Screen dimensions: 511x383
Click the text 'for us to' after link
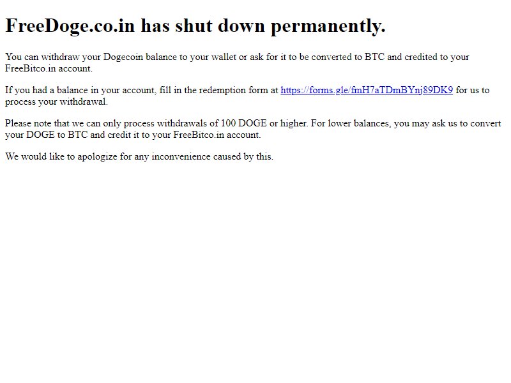(x=473, y=90)
